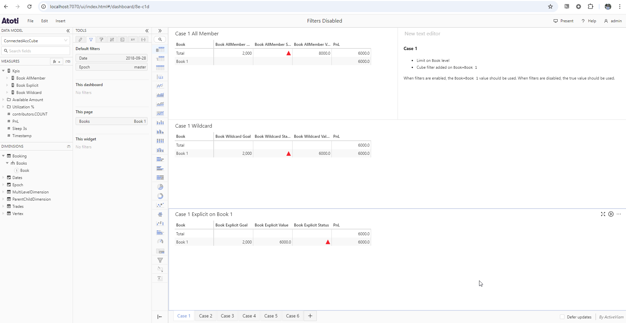Run query on Explicit widget play icon
Image resolution: width=626 pixels, height=323 pixels.
tap(611, 214)
